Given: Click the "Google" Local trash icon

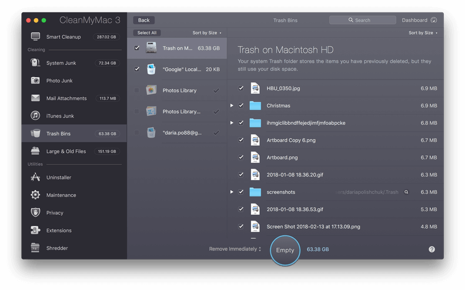Looking at the screenshot, I should [x=151, y=69].
